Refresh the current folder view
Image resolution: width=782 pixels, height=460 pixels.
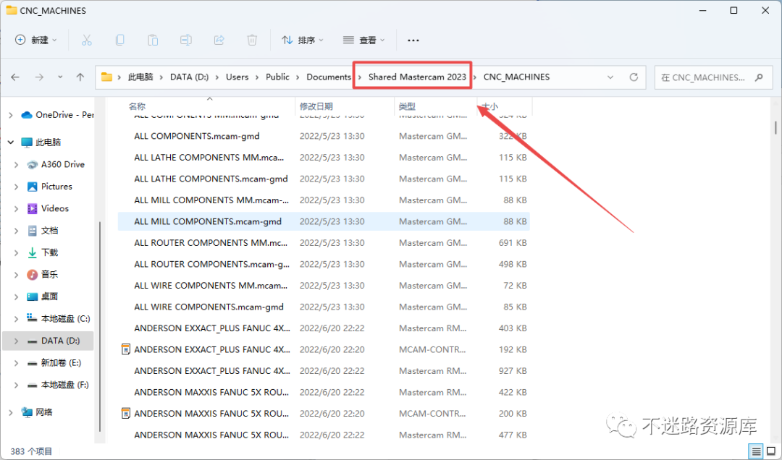click(634, 77)
